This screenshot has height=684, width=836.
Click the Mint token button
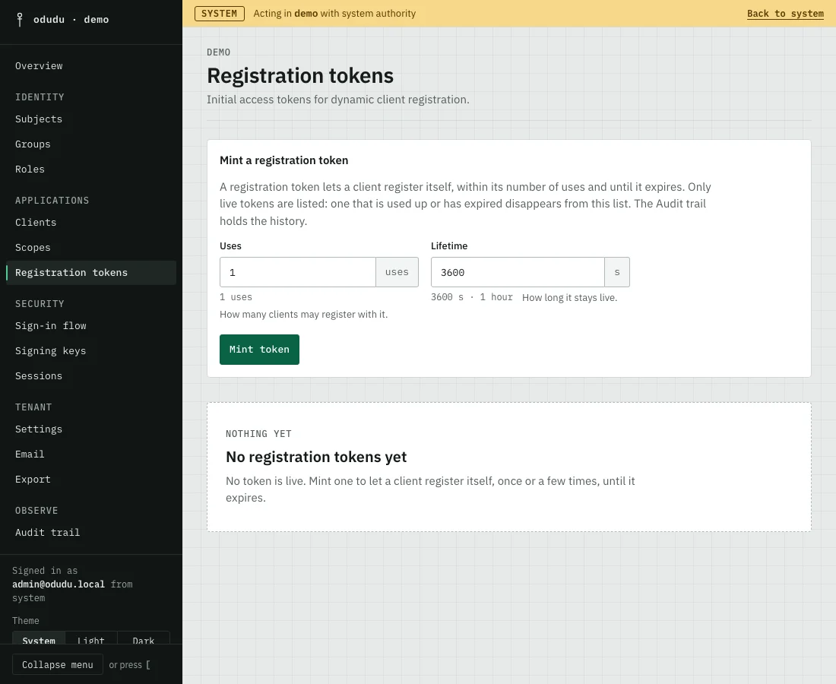[259, 350]
